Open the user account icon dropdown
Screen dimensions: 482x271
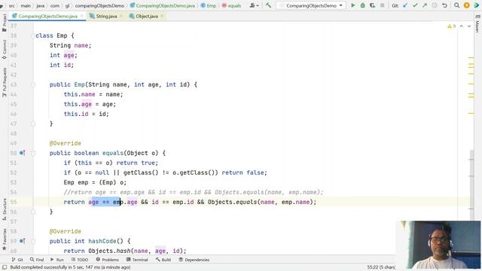(254, 5)
